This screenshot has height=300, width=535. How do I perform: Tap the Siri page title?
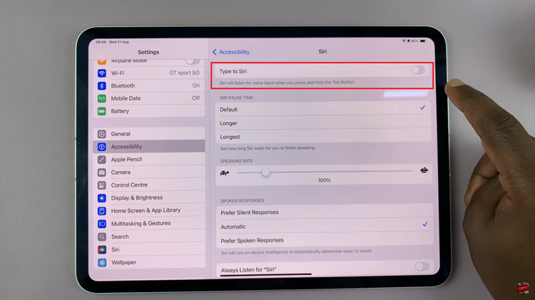[322, 51]
